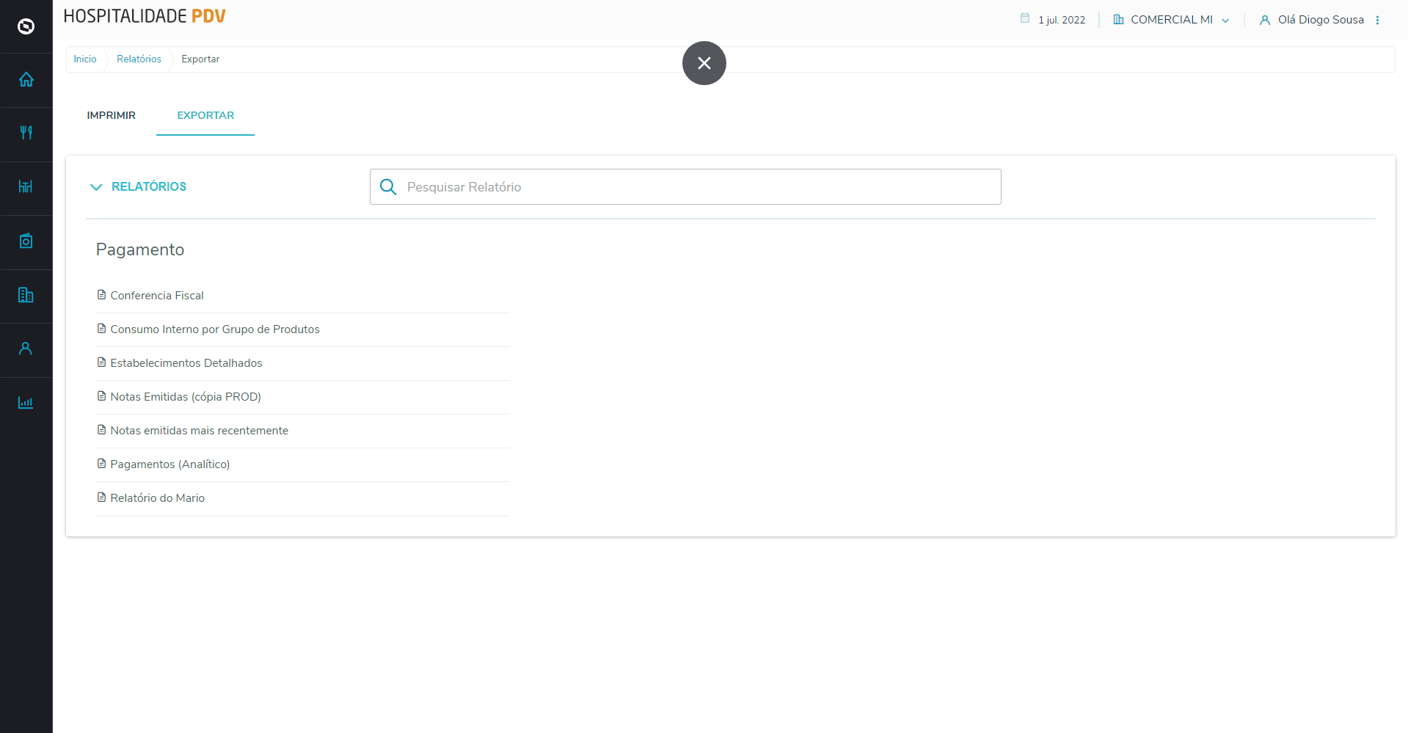Open Conferencia Fiscal report
The image size is (1408, 733).
[156, 296]
